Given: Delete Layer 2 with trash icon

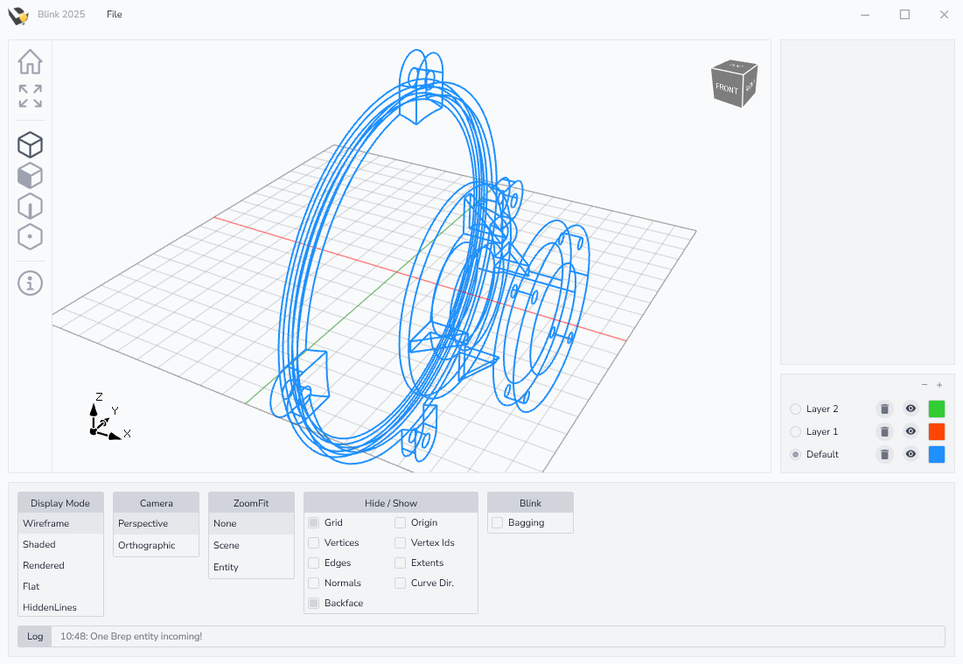Looking at the screenshot, I should [884, 409].
